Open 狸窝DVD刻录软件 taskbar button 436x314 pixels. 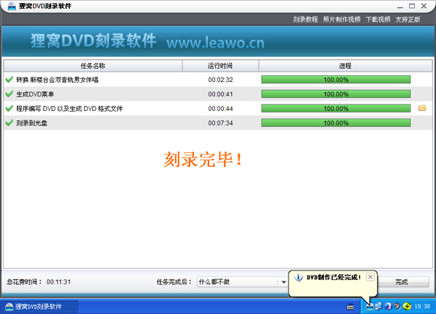click(39, 307)
